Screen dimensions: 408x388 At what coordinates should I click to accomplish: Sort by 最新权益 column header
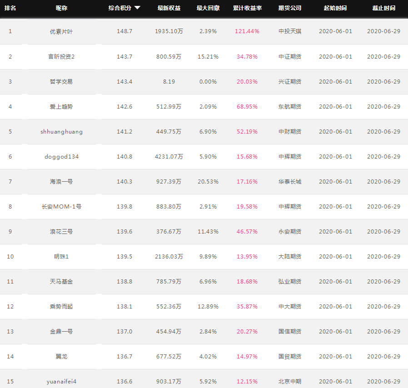tap(169, 8)
